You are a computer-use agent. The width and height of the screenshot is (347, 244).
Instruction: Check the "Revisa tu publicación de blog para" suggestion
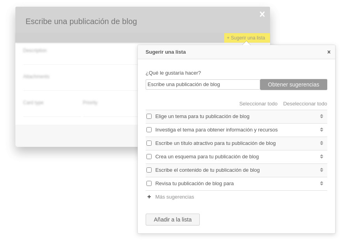[149, 183]
